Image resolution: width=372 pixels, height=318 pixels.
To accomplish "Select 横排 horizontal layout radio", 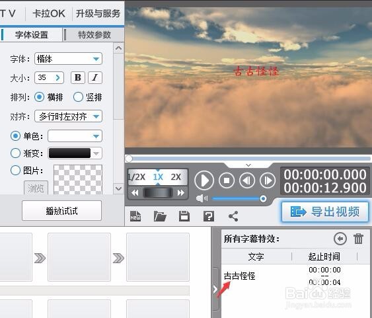I will coord(39,97).
